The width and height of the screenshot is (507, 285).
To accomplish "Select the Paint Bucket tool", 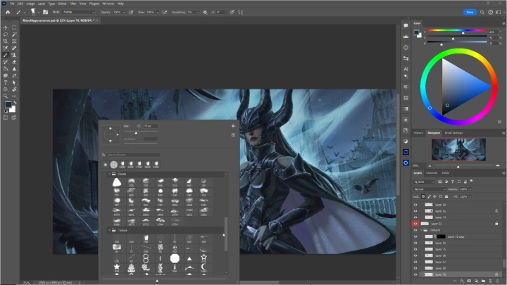I will pos(6,69).
